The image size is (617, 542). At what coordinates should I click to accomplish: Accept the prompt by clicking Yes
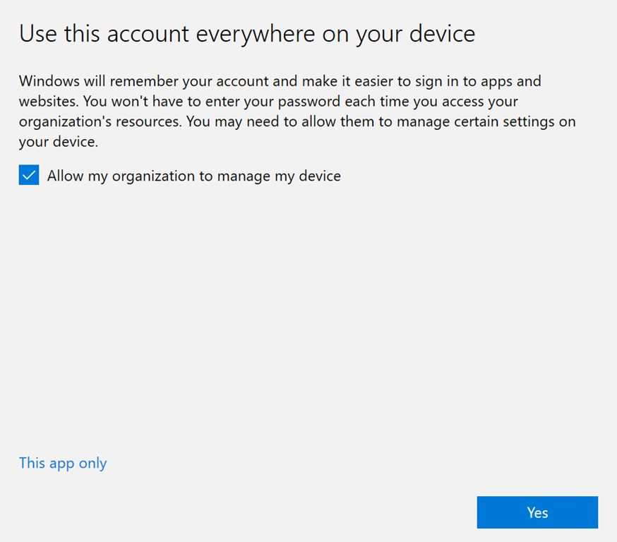[x=537, y=512]
